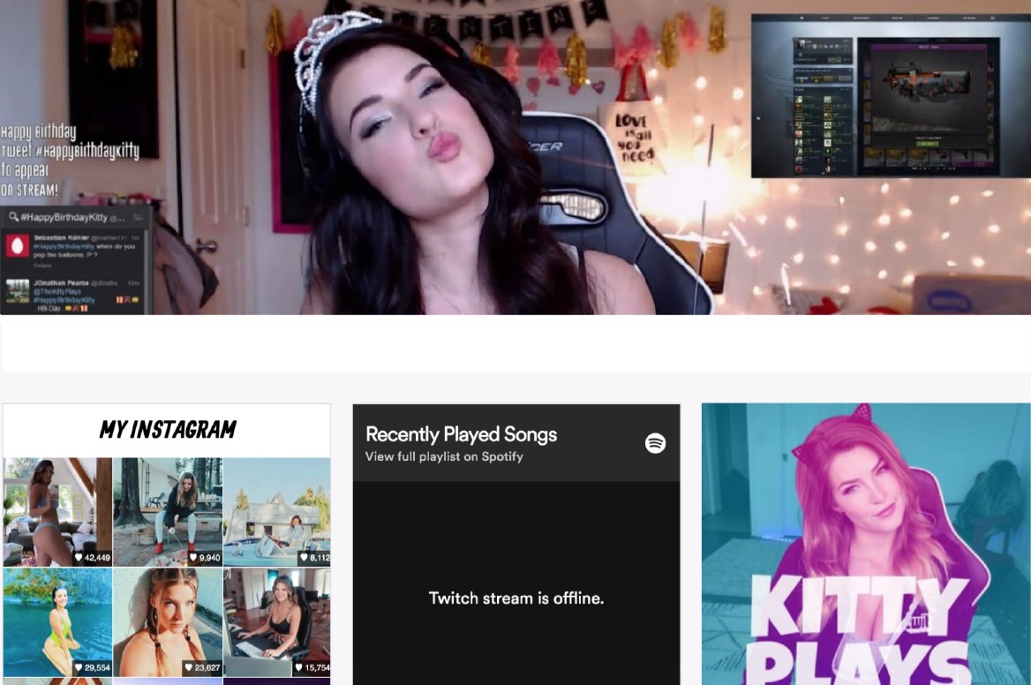
Task: Click the birthday stream hero image
Action: point(515,157)
